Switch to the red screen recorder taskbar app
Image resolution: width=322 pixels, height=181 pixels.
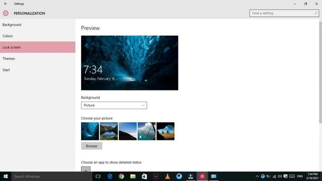(x=202, y=176)
